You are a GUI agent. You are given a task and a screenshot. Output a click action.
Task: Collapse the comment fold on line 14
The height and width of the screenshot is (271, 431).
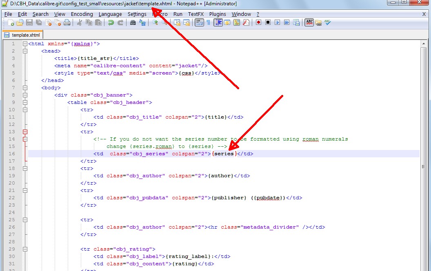(x=25, y=139)
